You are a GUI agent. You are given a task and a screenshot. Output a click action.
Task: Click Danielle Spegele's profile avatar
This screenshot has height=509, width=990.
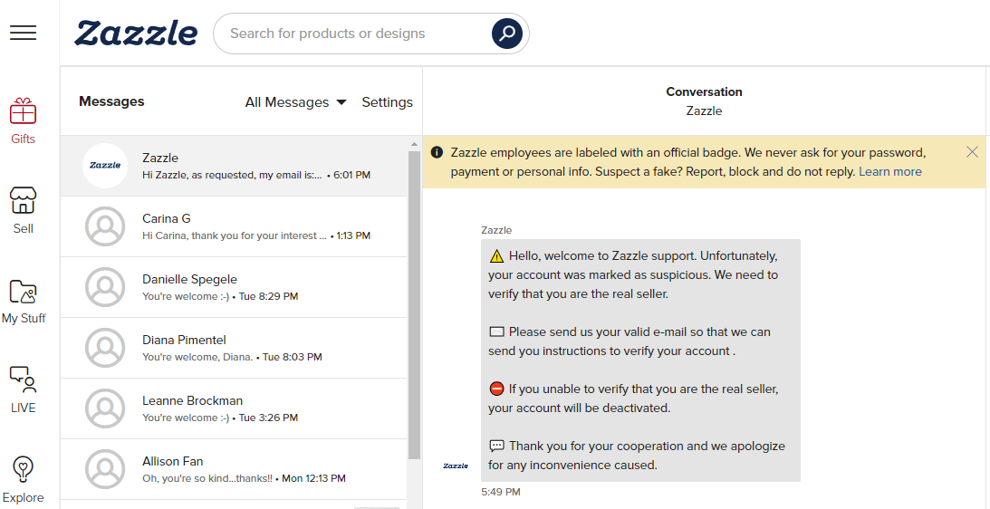pos(105,287)
